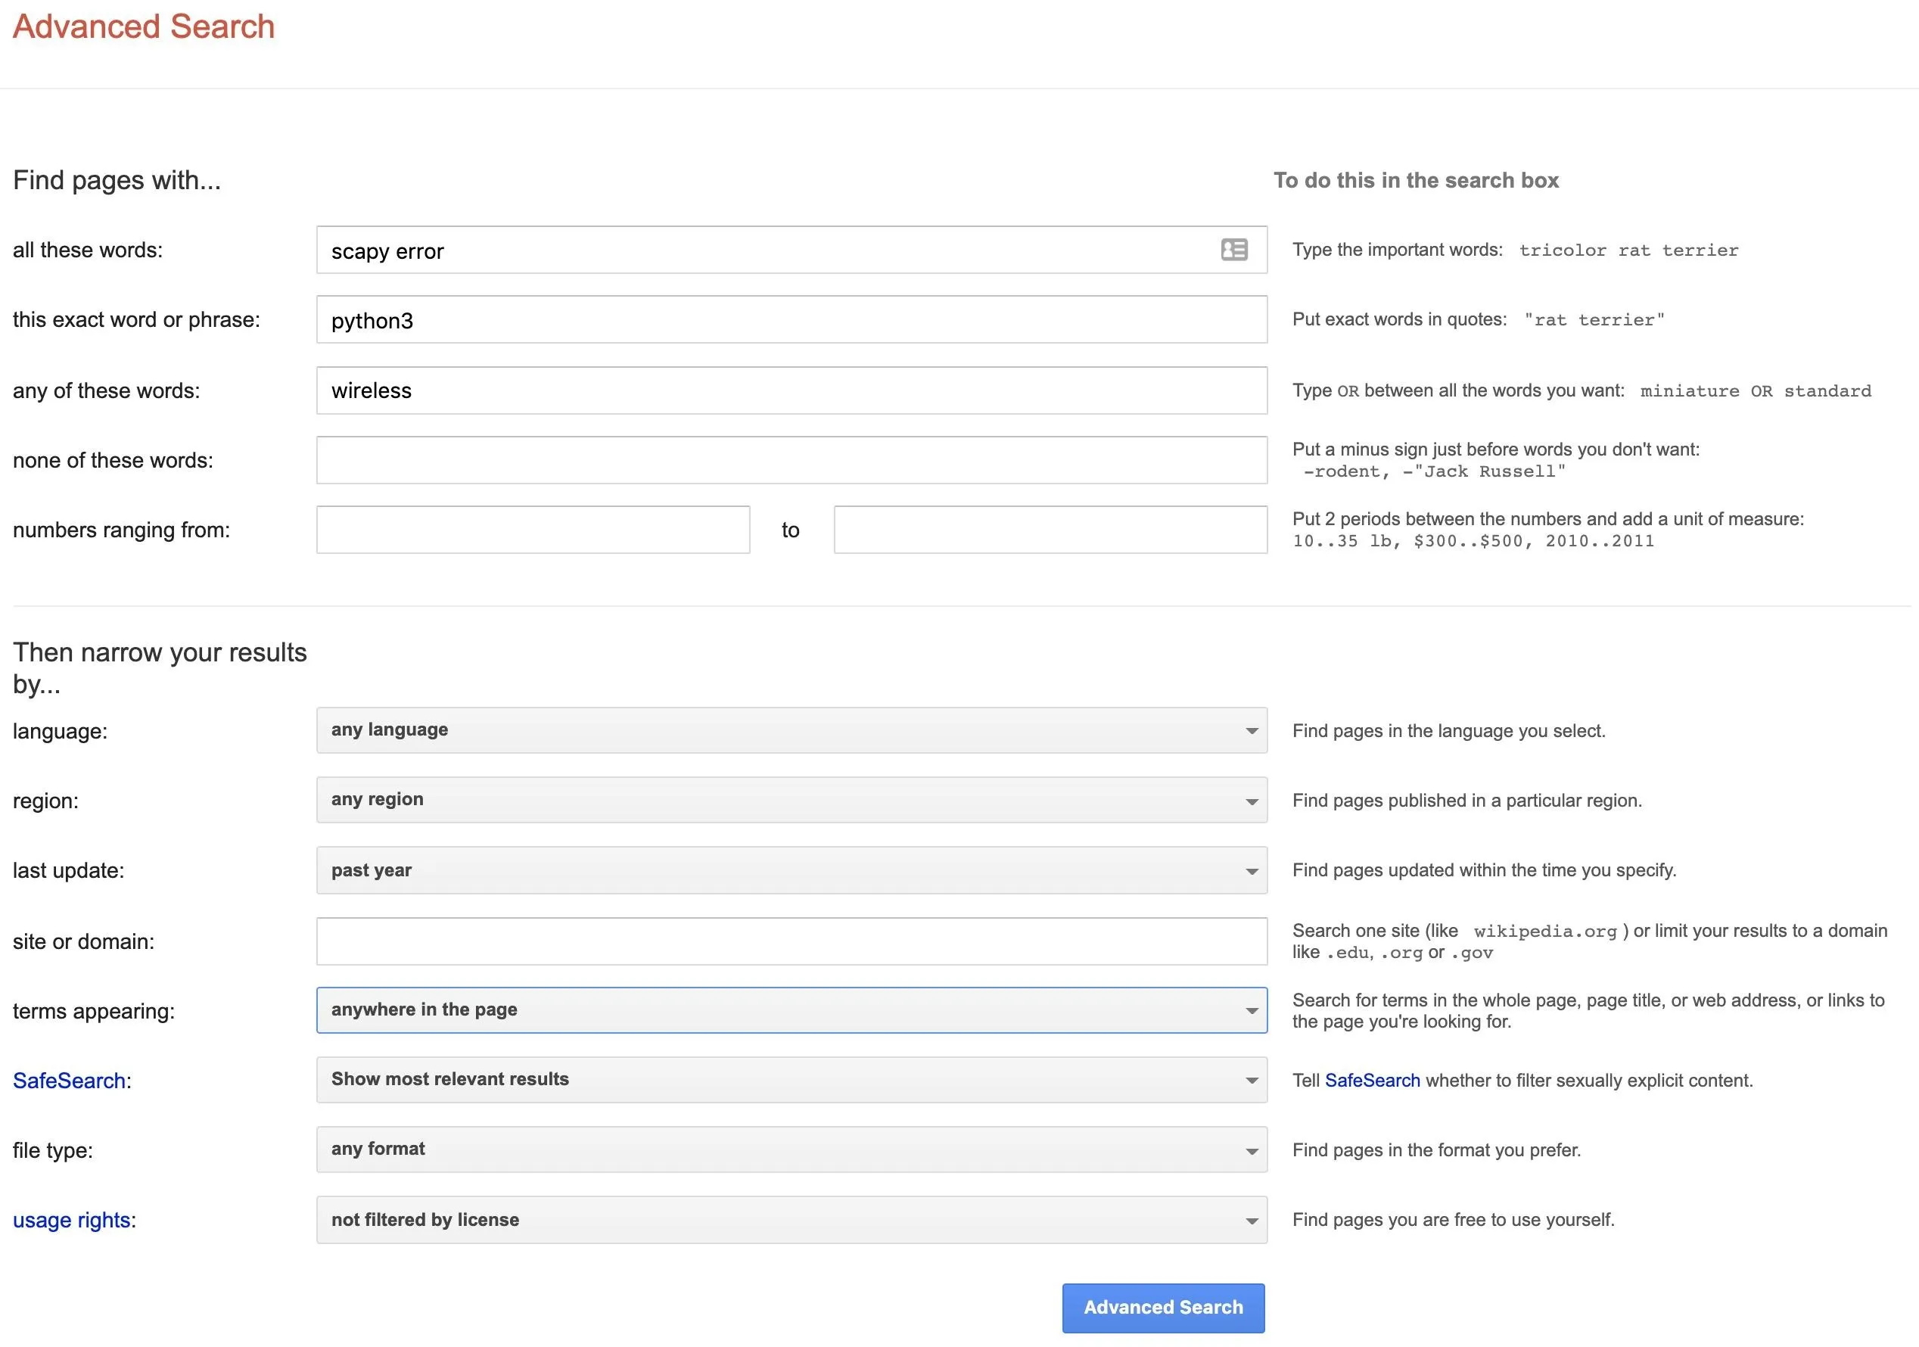The width and height of the screenshot is (1919, 1347).
Task: Click the contact card autofill icon
Action: coord(1233,250)
